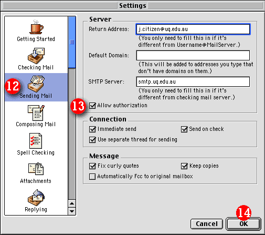
Task: Select the Checking Mail inbox icon
Action: click(36, 56)
